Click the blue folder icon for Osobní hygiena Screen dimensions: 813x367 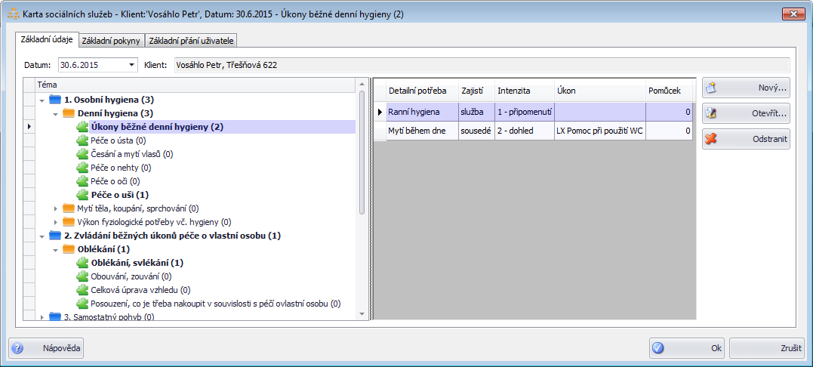click(54, 100)
